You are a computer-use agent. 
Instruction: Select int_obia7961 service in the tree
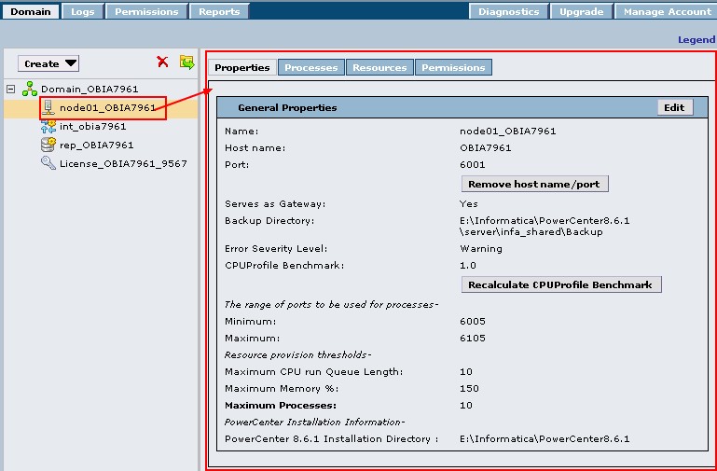coord(93,126)
